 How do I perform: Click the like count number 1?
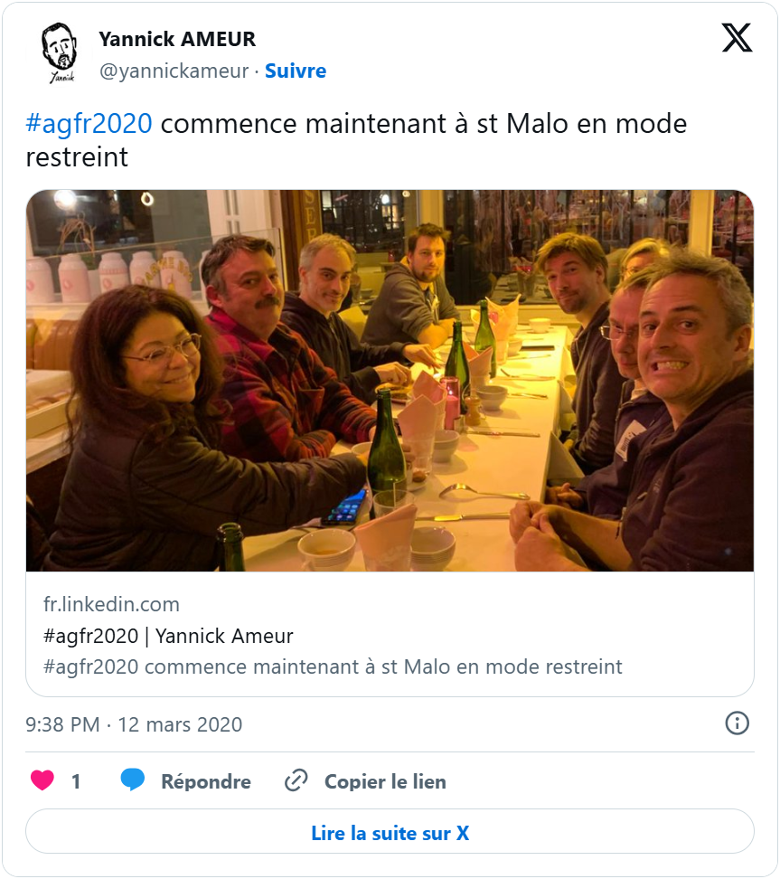[76, 781]
